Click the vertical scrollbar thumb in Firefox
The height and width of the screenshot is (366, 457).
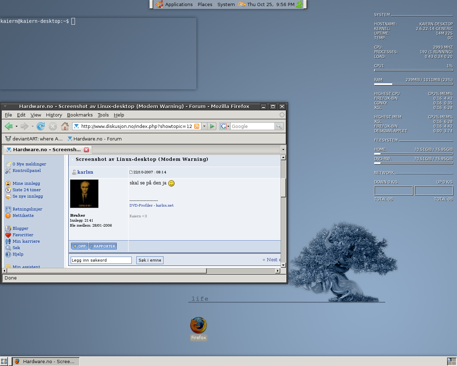click(283, 187)
